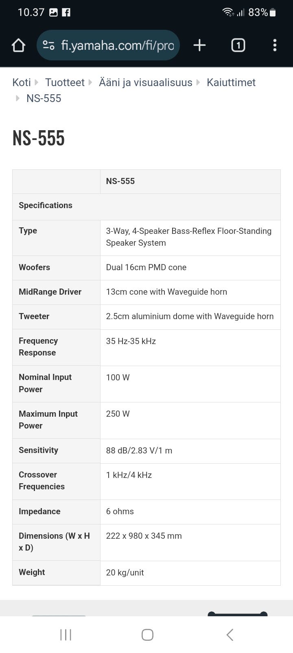The image size is (293, 653).
Task: Tap the Wi-Fi status icon
Action: 228,12
